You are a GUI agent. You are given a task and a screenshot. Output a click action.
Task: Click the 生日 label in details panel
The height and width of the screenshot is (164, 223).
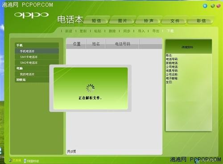[169, 82]
